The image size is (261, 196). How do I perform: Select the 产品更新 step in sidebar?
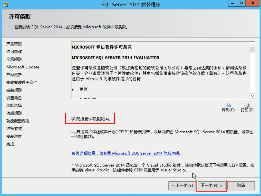pyautogui.click(x=14, y=75)
